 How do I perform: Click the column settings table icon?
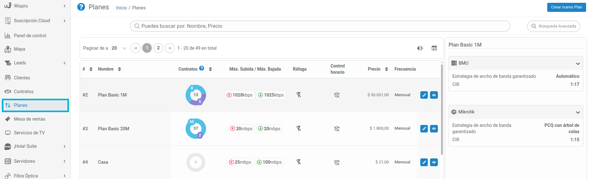[434, 48]
